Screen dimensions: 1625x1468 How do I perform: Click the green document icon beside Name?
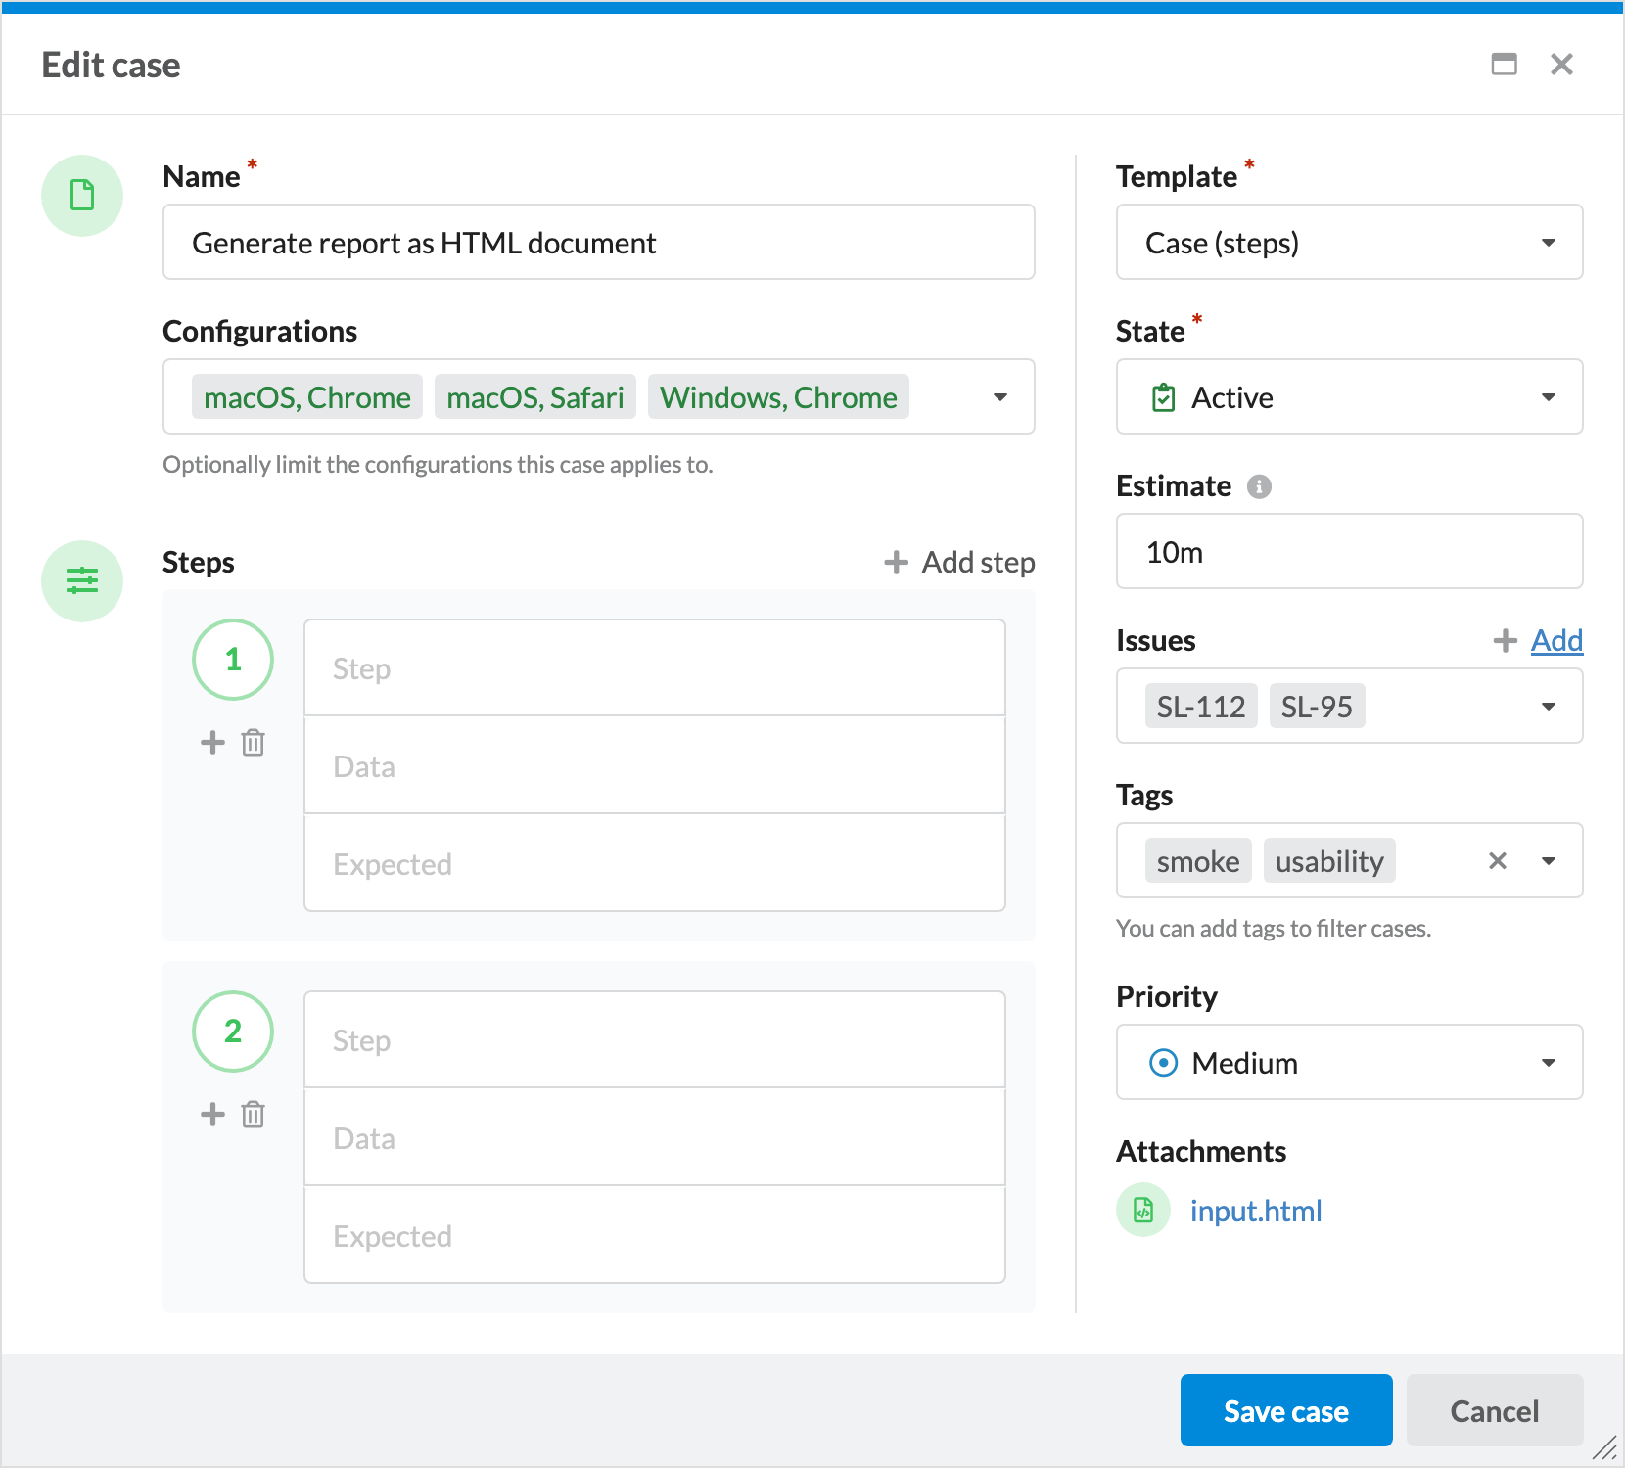click(x=82, y=196)
